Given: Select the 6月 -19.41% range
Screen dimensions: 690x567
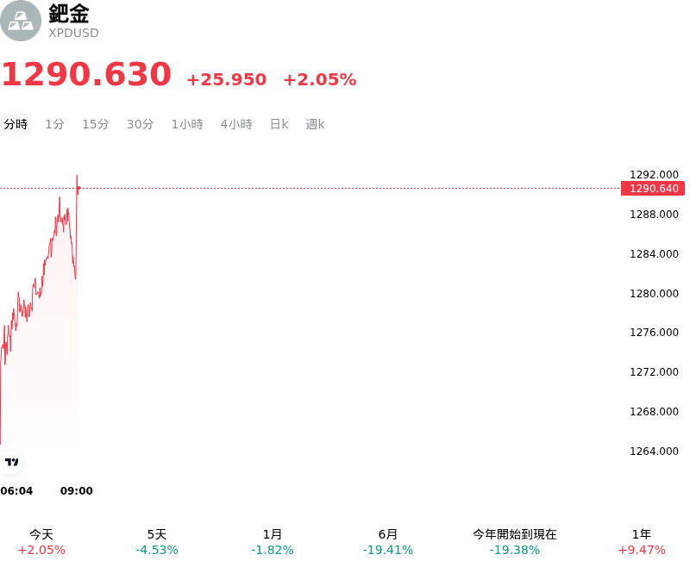Looking at the screenshot, I should [x=387, y=542].
